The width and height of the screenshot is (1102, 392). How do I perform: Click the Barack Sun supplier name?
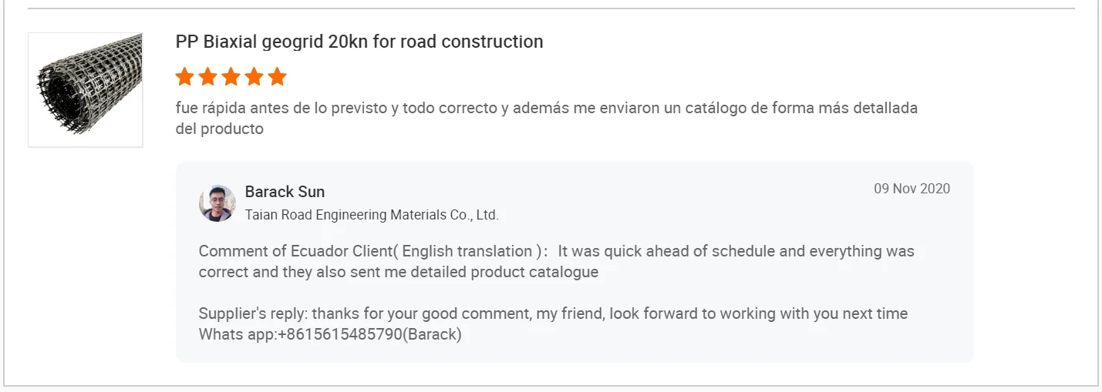coord(285,192)
